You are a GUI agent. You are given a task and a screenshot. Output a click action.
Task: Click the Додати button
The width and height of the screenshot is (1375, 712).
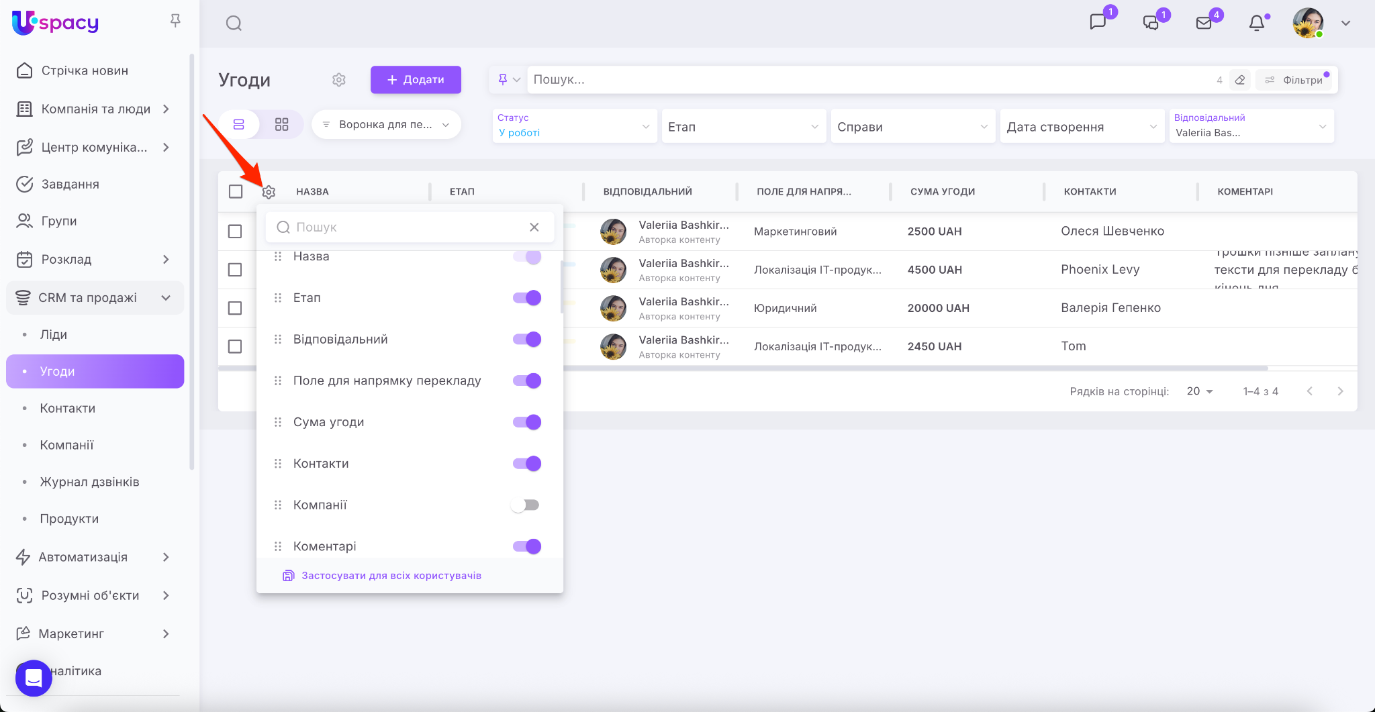tap(416, 80)
